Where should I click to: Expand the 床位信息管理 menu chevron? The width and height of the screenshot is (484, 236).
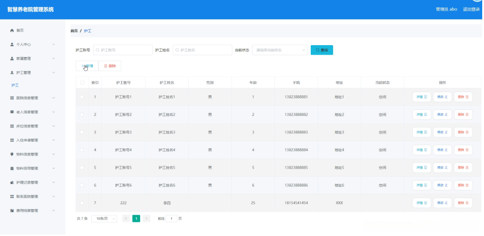(x=54, y=126)
